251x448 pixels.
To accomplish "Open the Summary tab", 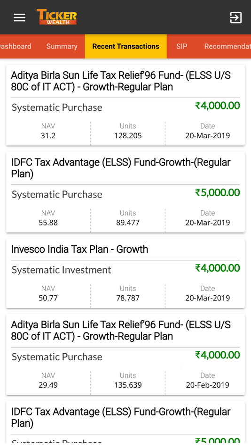I will pyautogui.click(x=62, y=46).
